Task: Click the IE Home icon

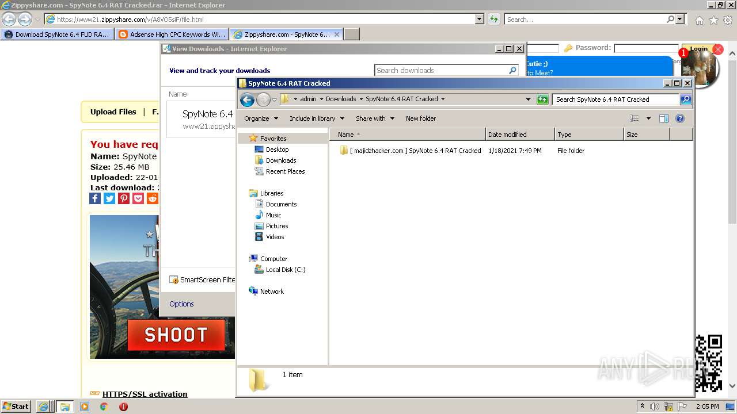Action: 699,20
